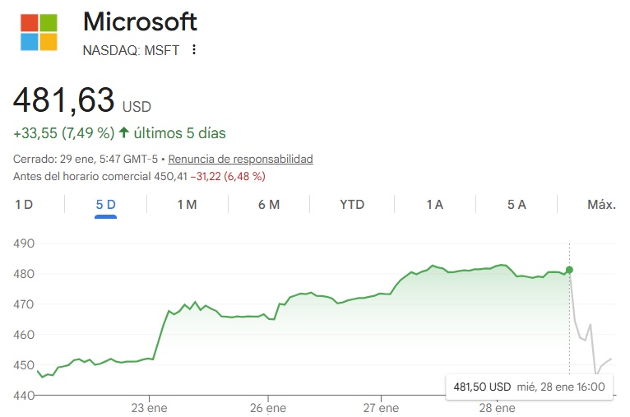Switch chart to the 6 M range
Image resolution: width=630 pixels, height=417 pixels.
point(269,205)
